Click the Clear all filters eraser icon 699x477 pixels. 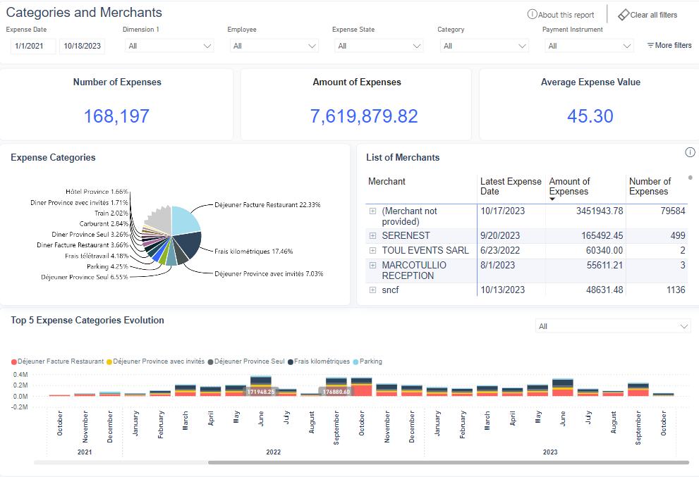623,15
